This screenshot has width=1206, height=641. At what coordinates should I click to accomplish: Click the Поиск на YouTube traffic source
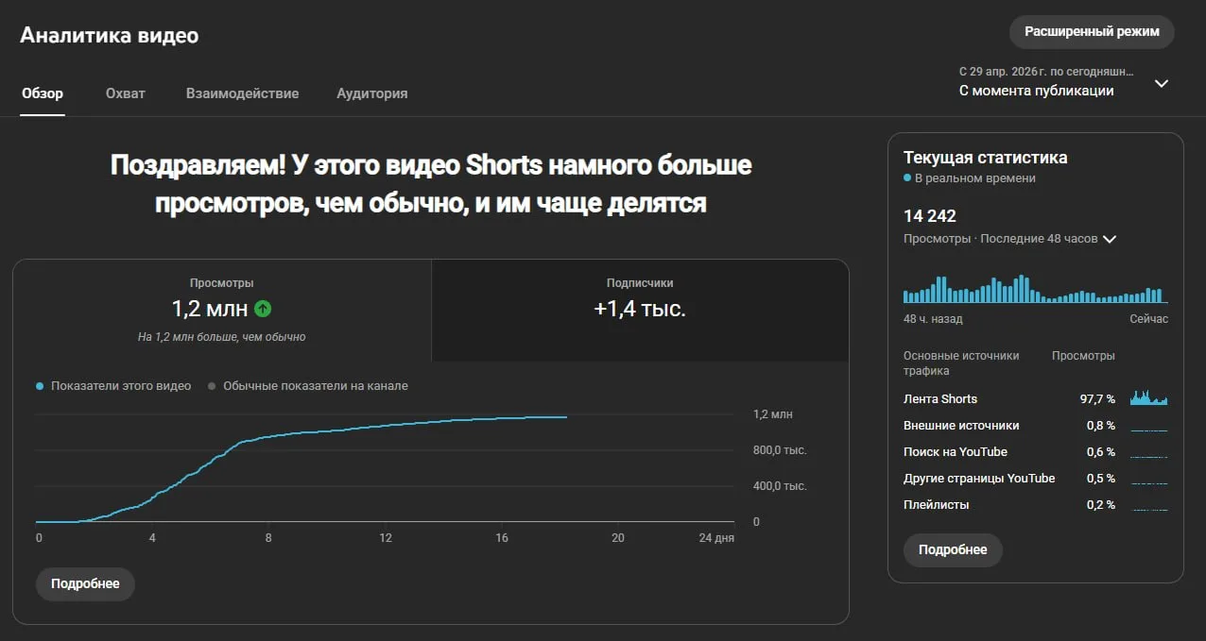pyautogui.click(x=956, y=451)
